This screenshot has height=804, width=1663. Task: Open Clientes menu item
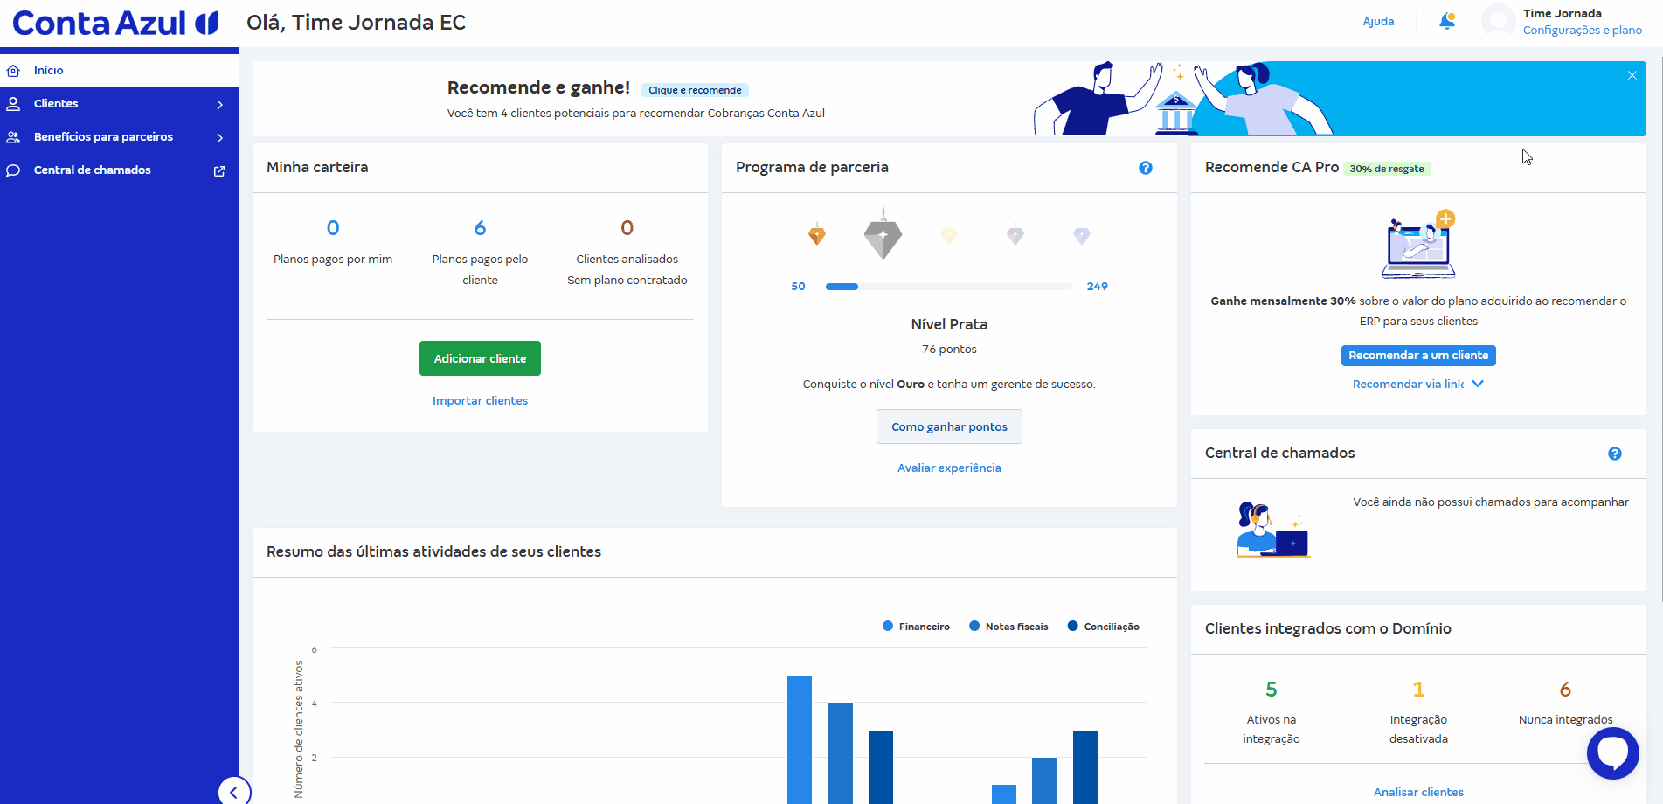click(x=119, y=104)
